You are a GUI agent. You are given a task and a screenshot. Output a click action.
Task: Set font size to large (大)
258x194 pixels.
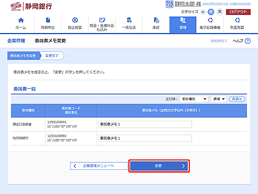(x=220, y=12)
